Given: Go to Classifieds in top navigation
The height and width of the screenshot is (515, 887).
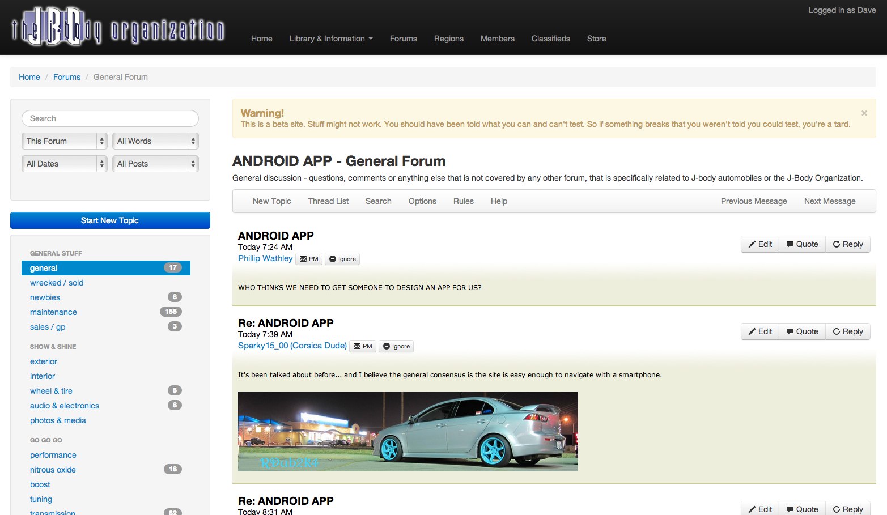Looking at the screenshot, I should [x=550, y=39].
